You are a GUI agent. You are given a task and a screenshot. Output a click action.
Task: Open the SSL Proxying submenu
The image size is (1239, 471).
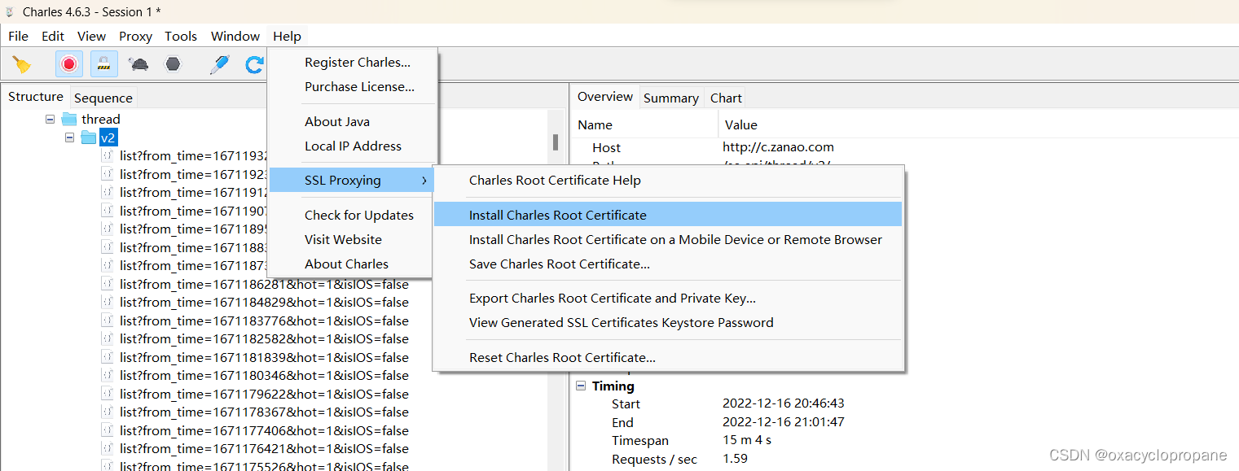tap(350, 181)
